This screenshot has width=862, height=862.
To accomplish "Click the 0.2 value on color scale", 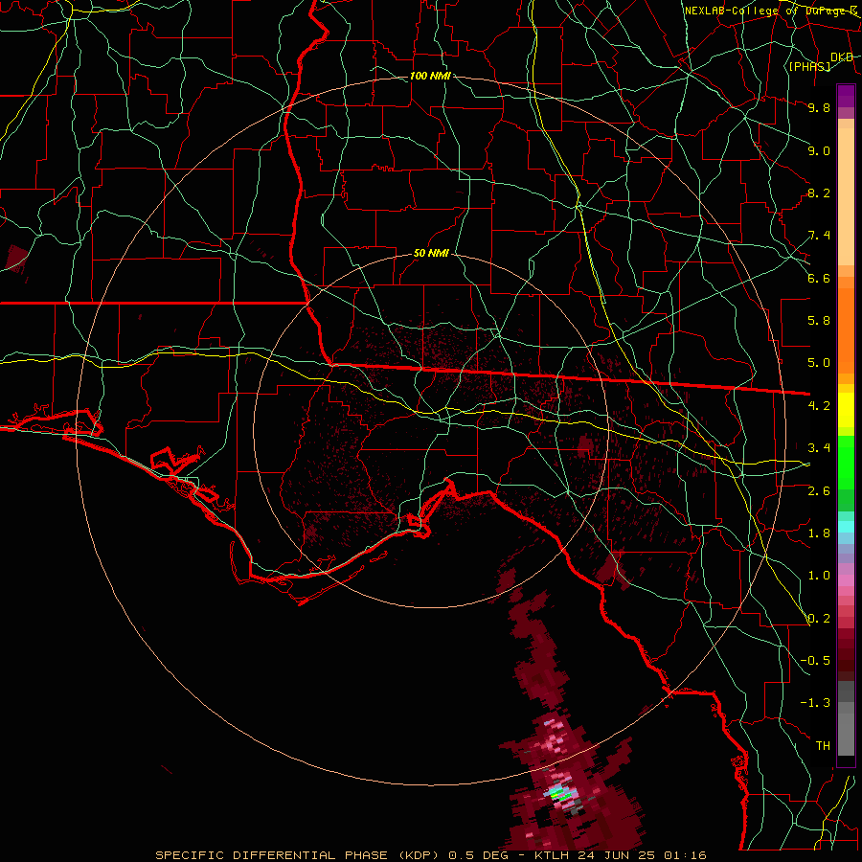I will [x=819, y=619].
